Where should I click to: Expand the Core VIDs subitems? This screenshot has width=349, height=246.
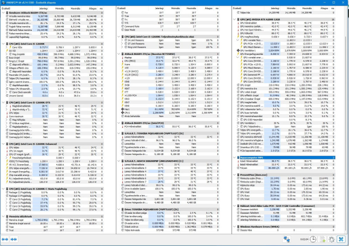coord(7,47)
